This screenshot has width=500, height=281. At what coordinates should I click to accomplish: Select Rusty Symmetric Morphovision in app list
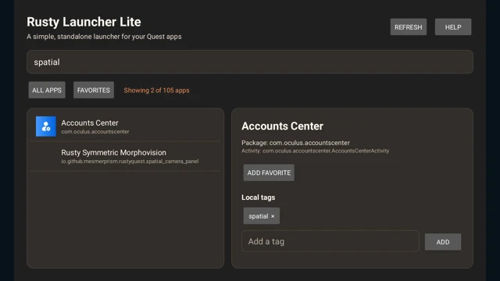[x=113, y=152]
